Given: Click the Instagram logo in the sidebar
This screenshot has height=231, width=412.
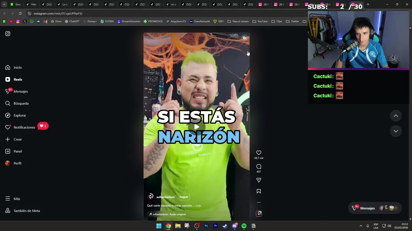Looking at the screenshot, I should point(8,34).
